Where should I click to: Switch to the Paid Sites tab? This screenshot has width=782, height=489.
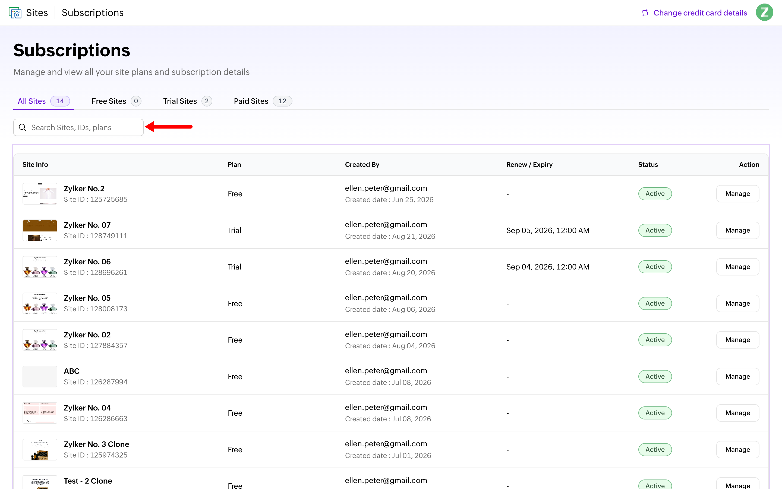(x=263, y=101)
